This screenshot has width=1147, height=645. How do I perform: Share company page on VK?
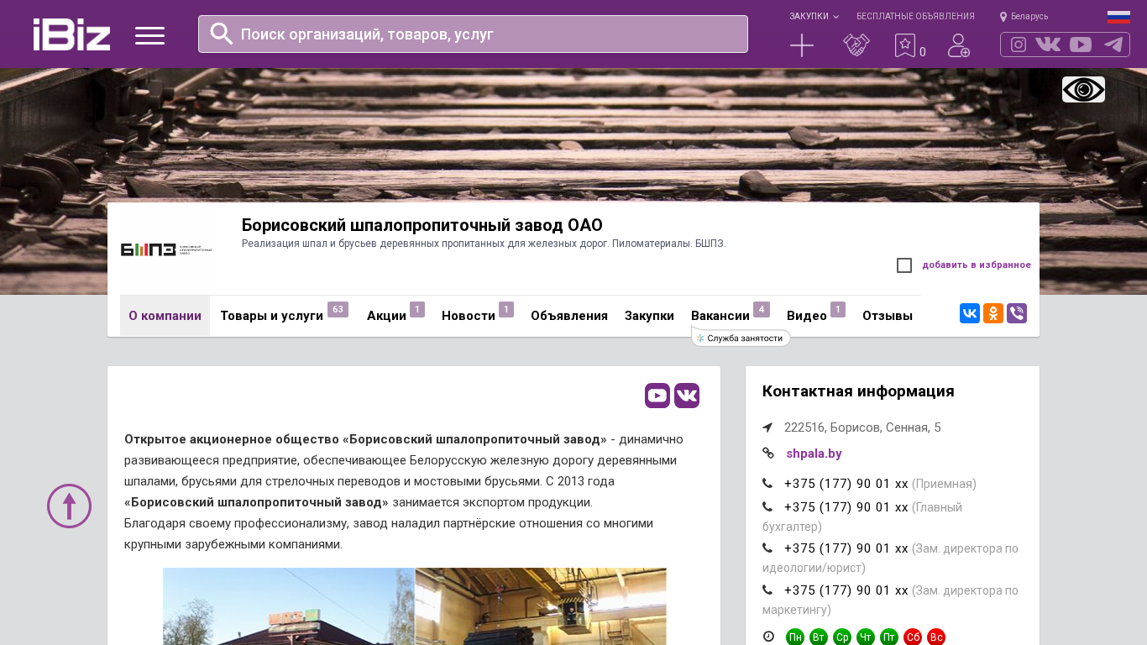point(970,313)
